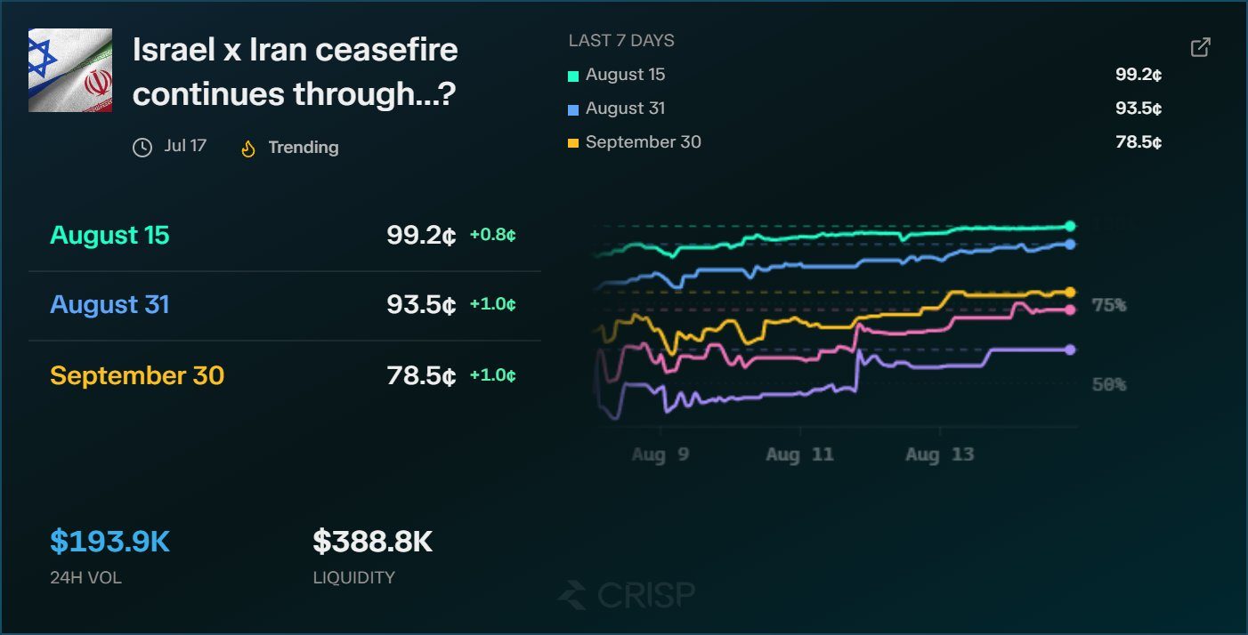Select the September 30 outcome row
The height and width of the screenshot is (635, 1248).
[x=285, y=375]
